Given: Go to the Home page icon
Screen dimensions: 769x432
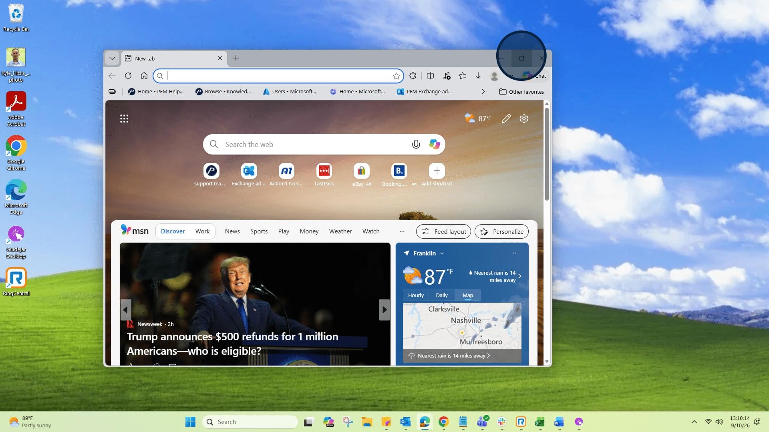Looking at the screenshot, I should [144, 76].
